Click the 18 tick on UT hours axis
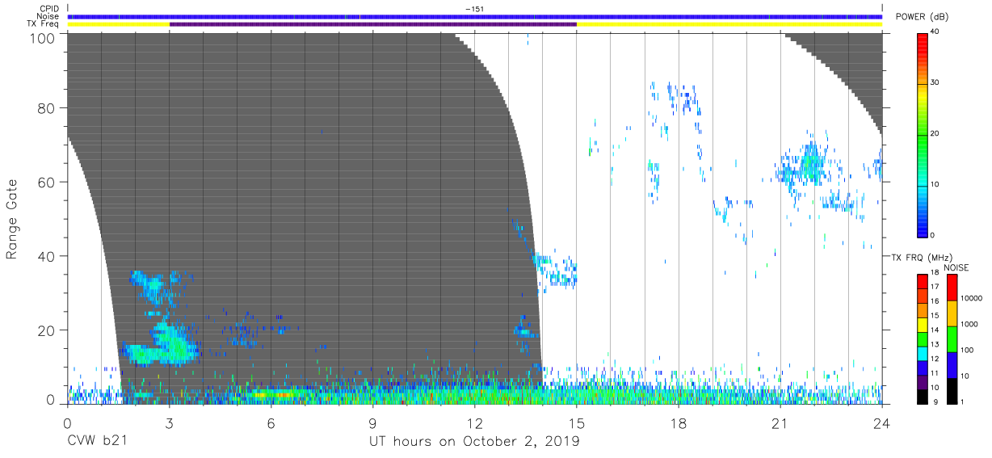This screenshot has width=992, height=458. point(679,423)
